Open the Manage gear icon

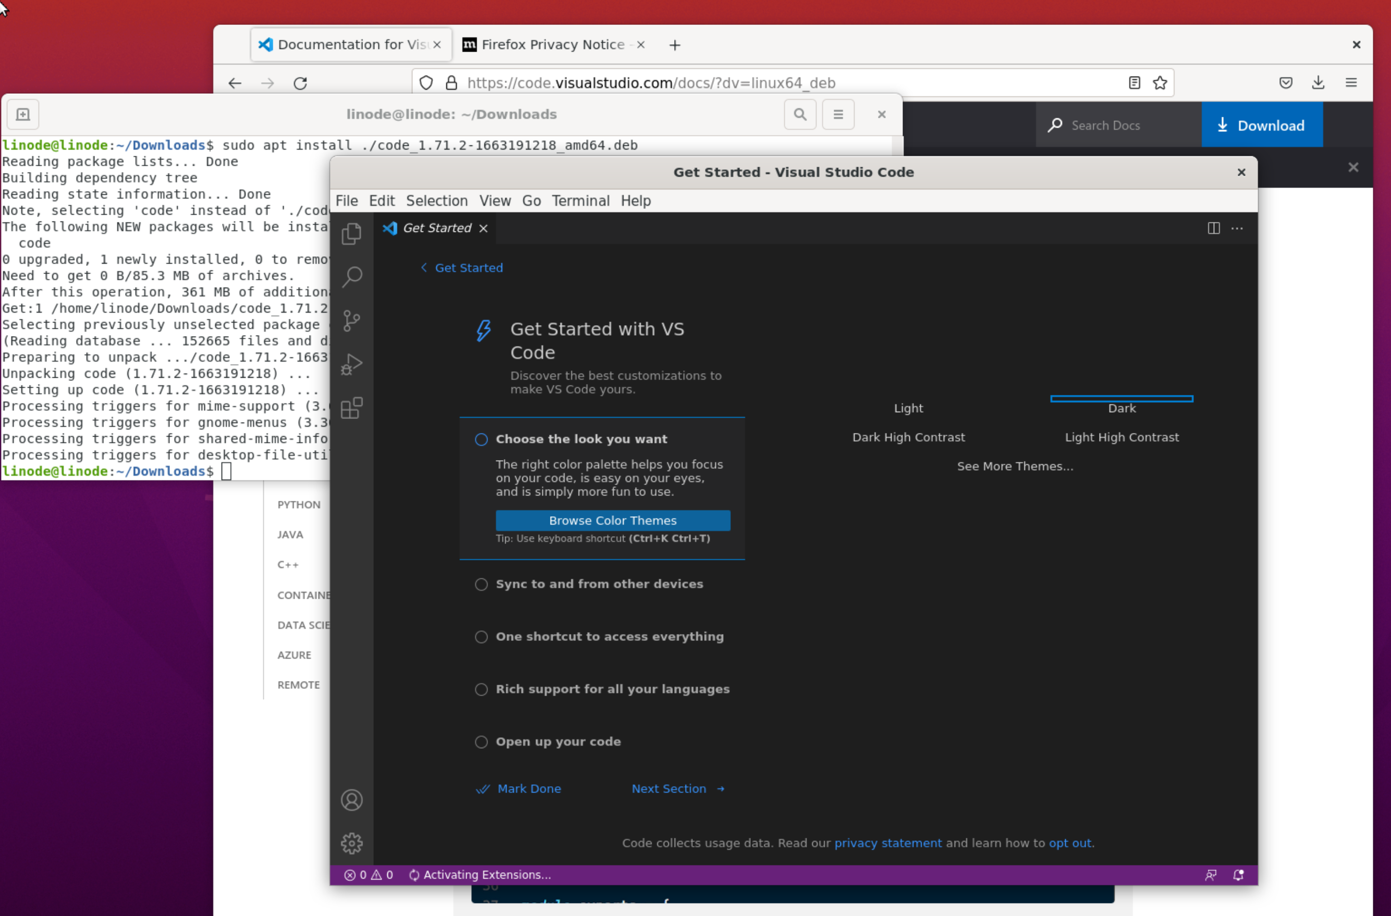[x=351, y=843]
